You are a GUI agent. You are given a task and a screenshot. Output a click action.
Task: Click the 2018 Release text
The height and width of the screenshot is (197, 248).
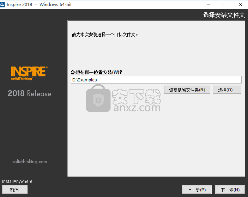click(x=29, y=93)
